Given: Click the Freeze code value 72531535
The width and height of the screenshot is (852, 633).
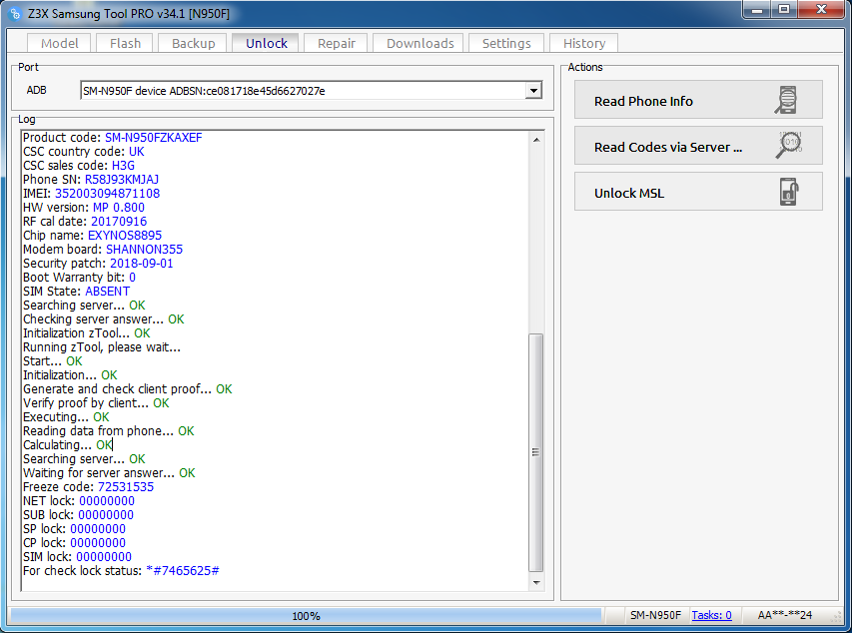Looking at the screenshot, I should [126, 487].
